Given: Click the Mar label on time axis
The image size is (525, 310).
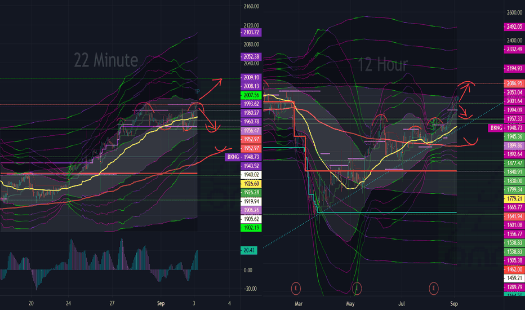Looking at the screenshot, I should 299,304.
